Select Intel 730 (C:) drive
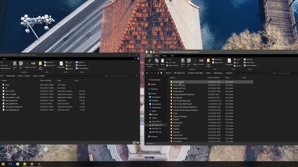Image resolution: width=298 pixels, height=167 pixels. [155, 122]
